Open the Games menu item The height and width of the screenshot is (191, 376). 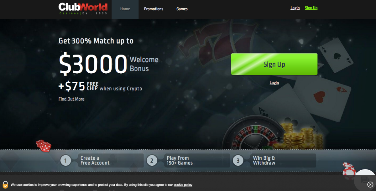click(182, 9)
